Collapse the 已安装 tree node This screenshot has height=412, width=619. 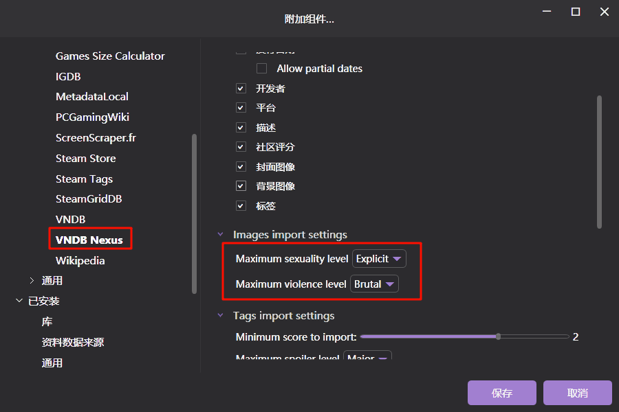19,301
